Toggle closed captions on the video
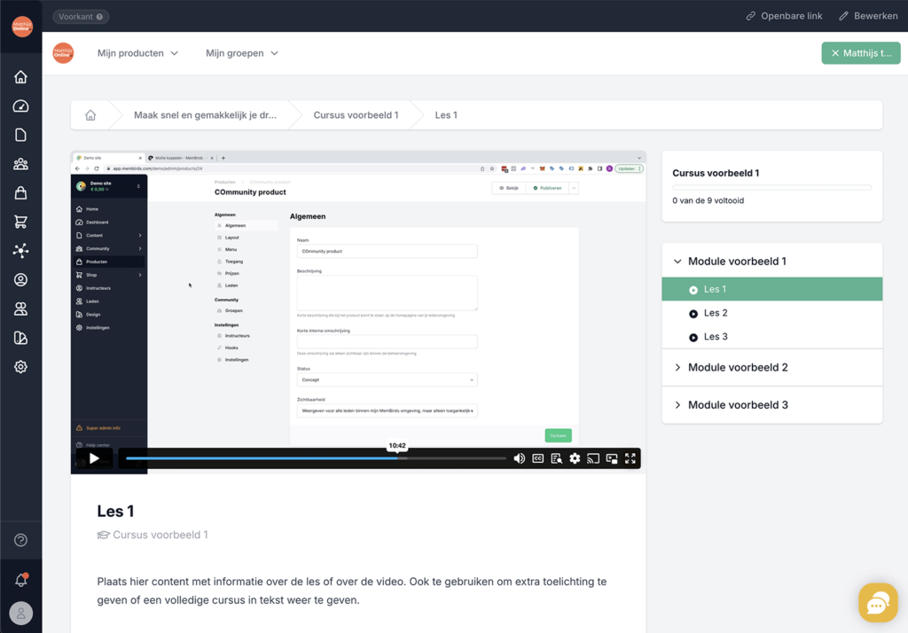Image resolution: width=908 pixels, height=633 pixels. (537, 458)
